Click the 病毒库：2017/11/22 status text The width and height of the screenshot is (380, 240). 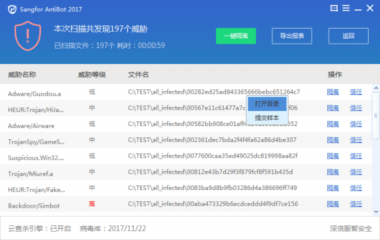[x=113, y=229]
